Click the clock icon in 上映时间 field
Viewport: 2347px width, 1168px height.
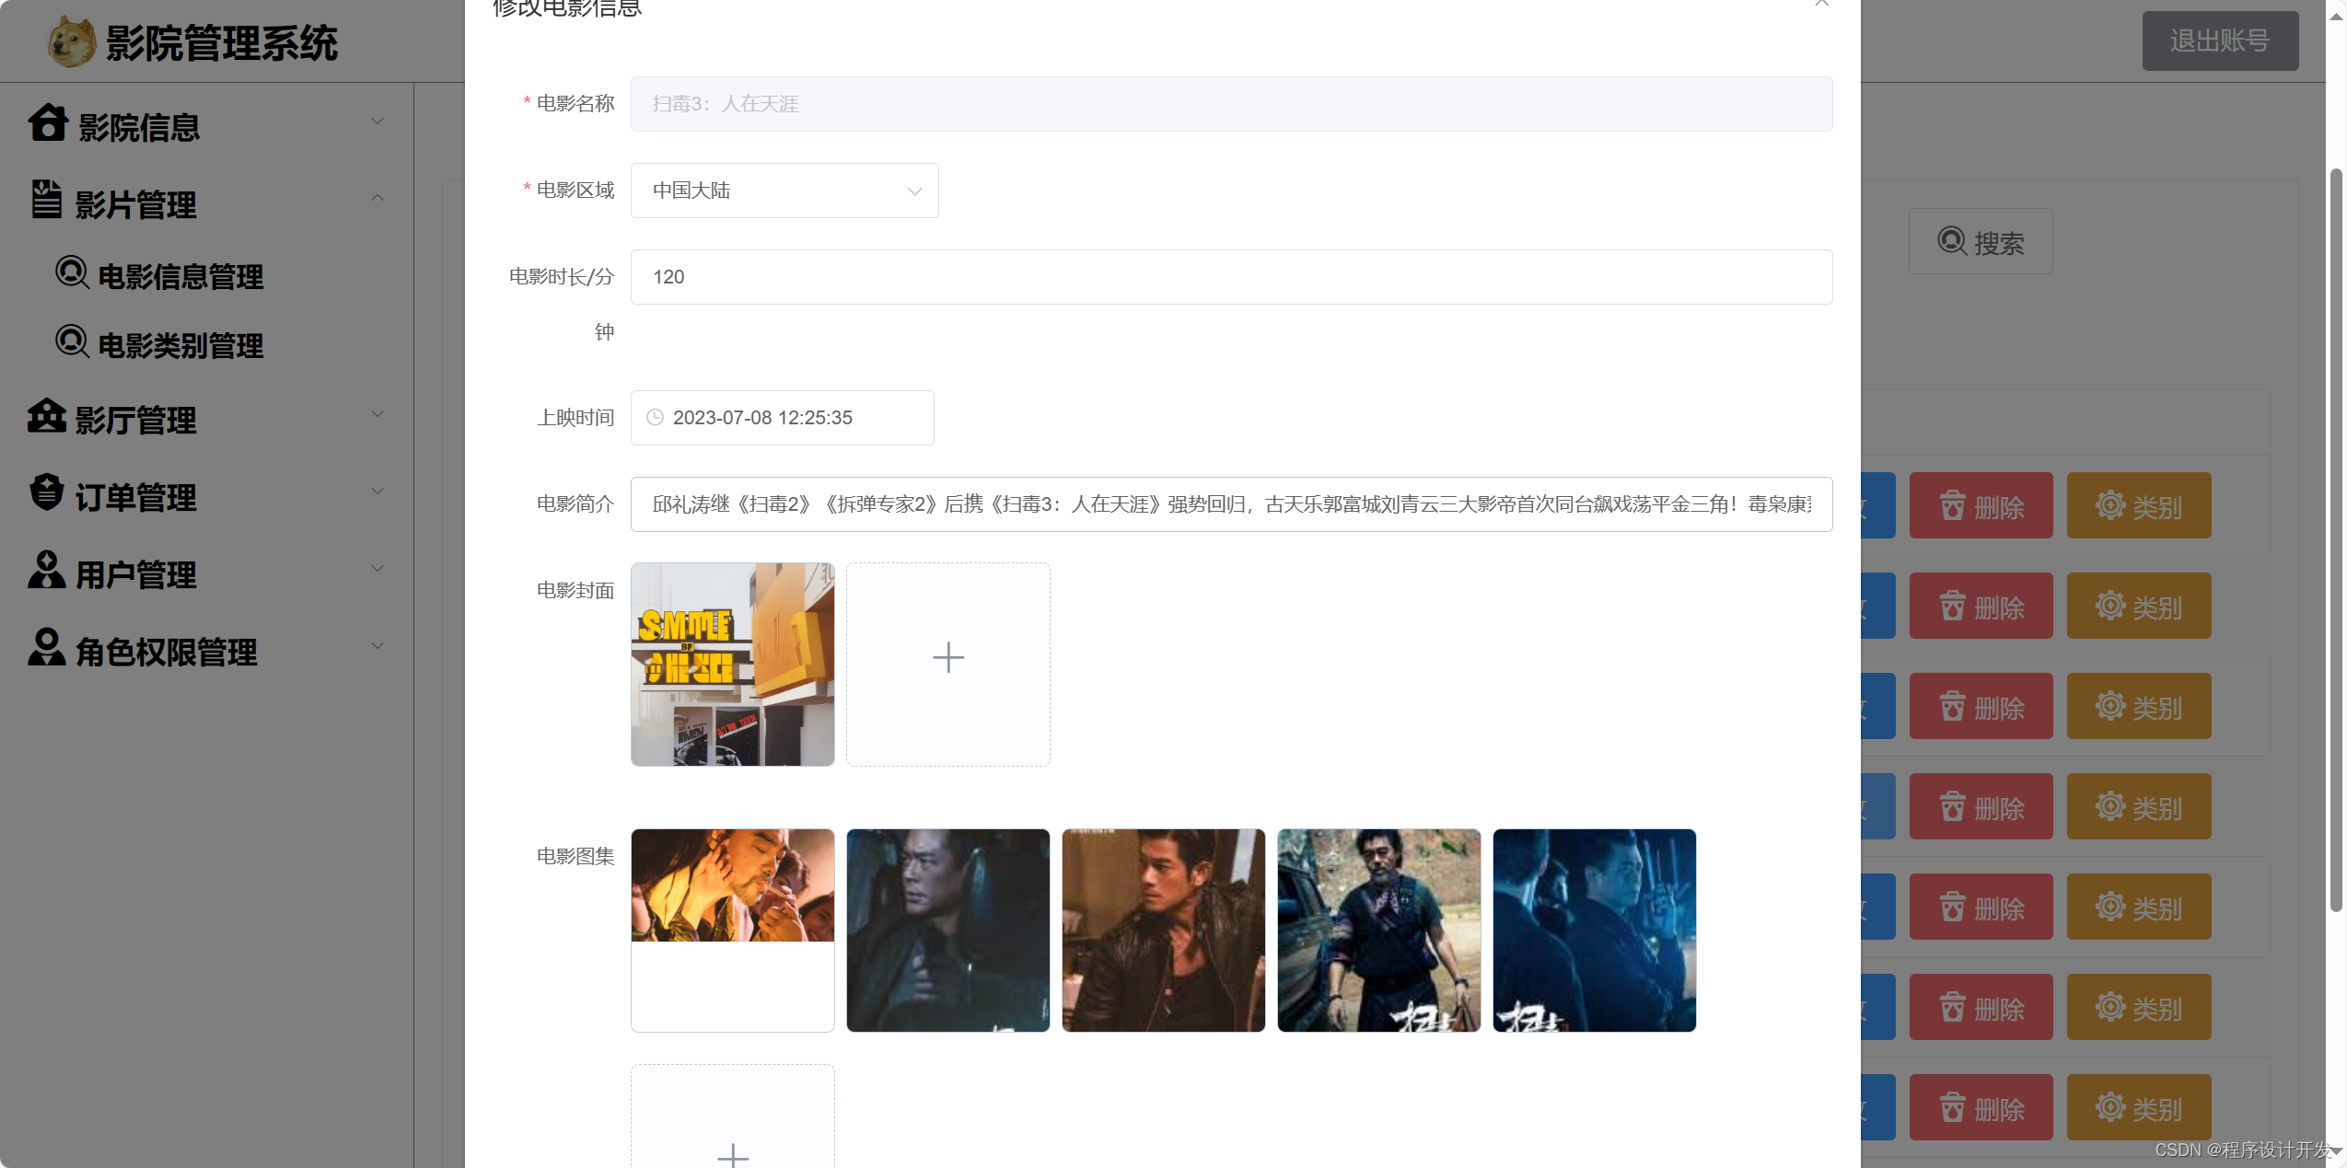click(655, 418)
